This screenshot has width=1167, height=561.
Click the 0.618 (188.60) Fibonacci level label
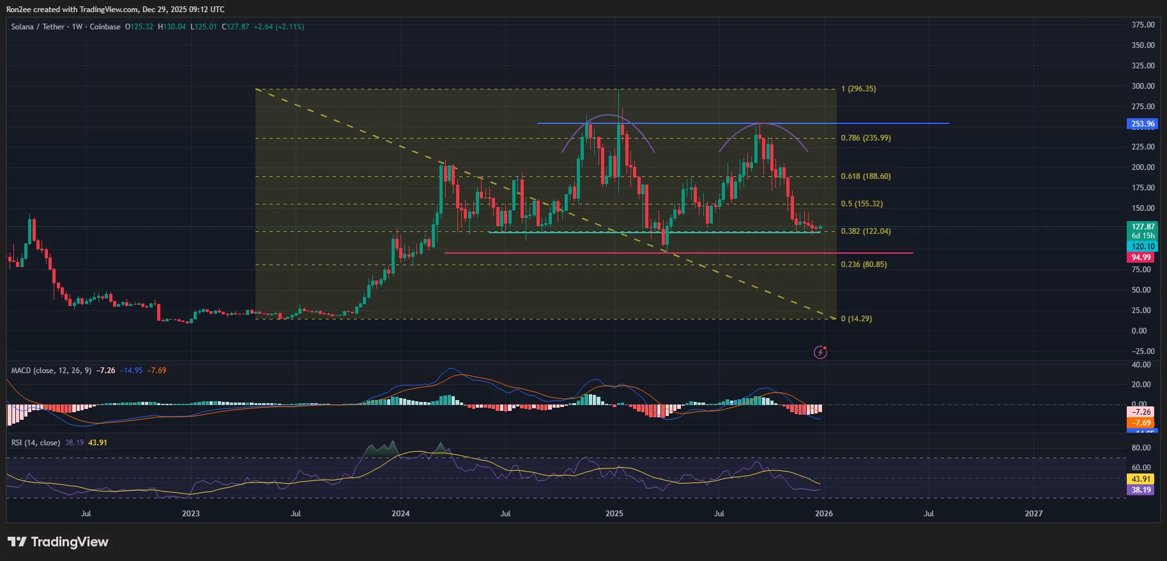tap(866, 176)
